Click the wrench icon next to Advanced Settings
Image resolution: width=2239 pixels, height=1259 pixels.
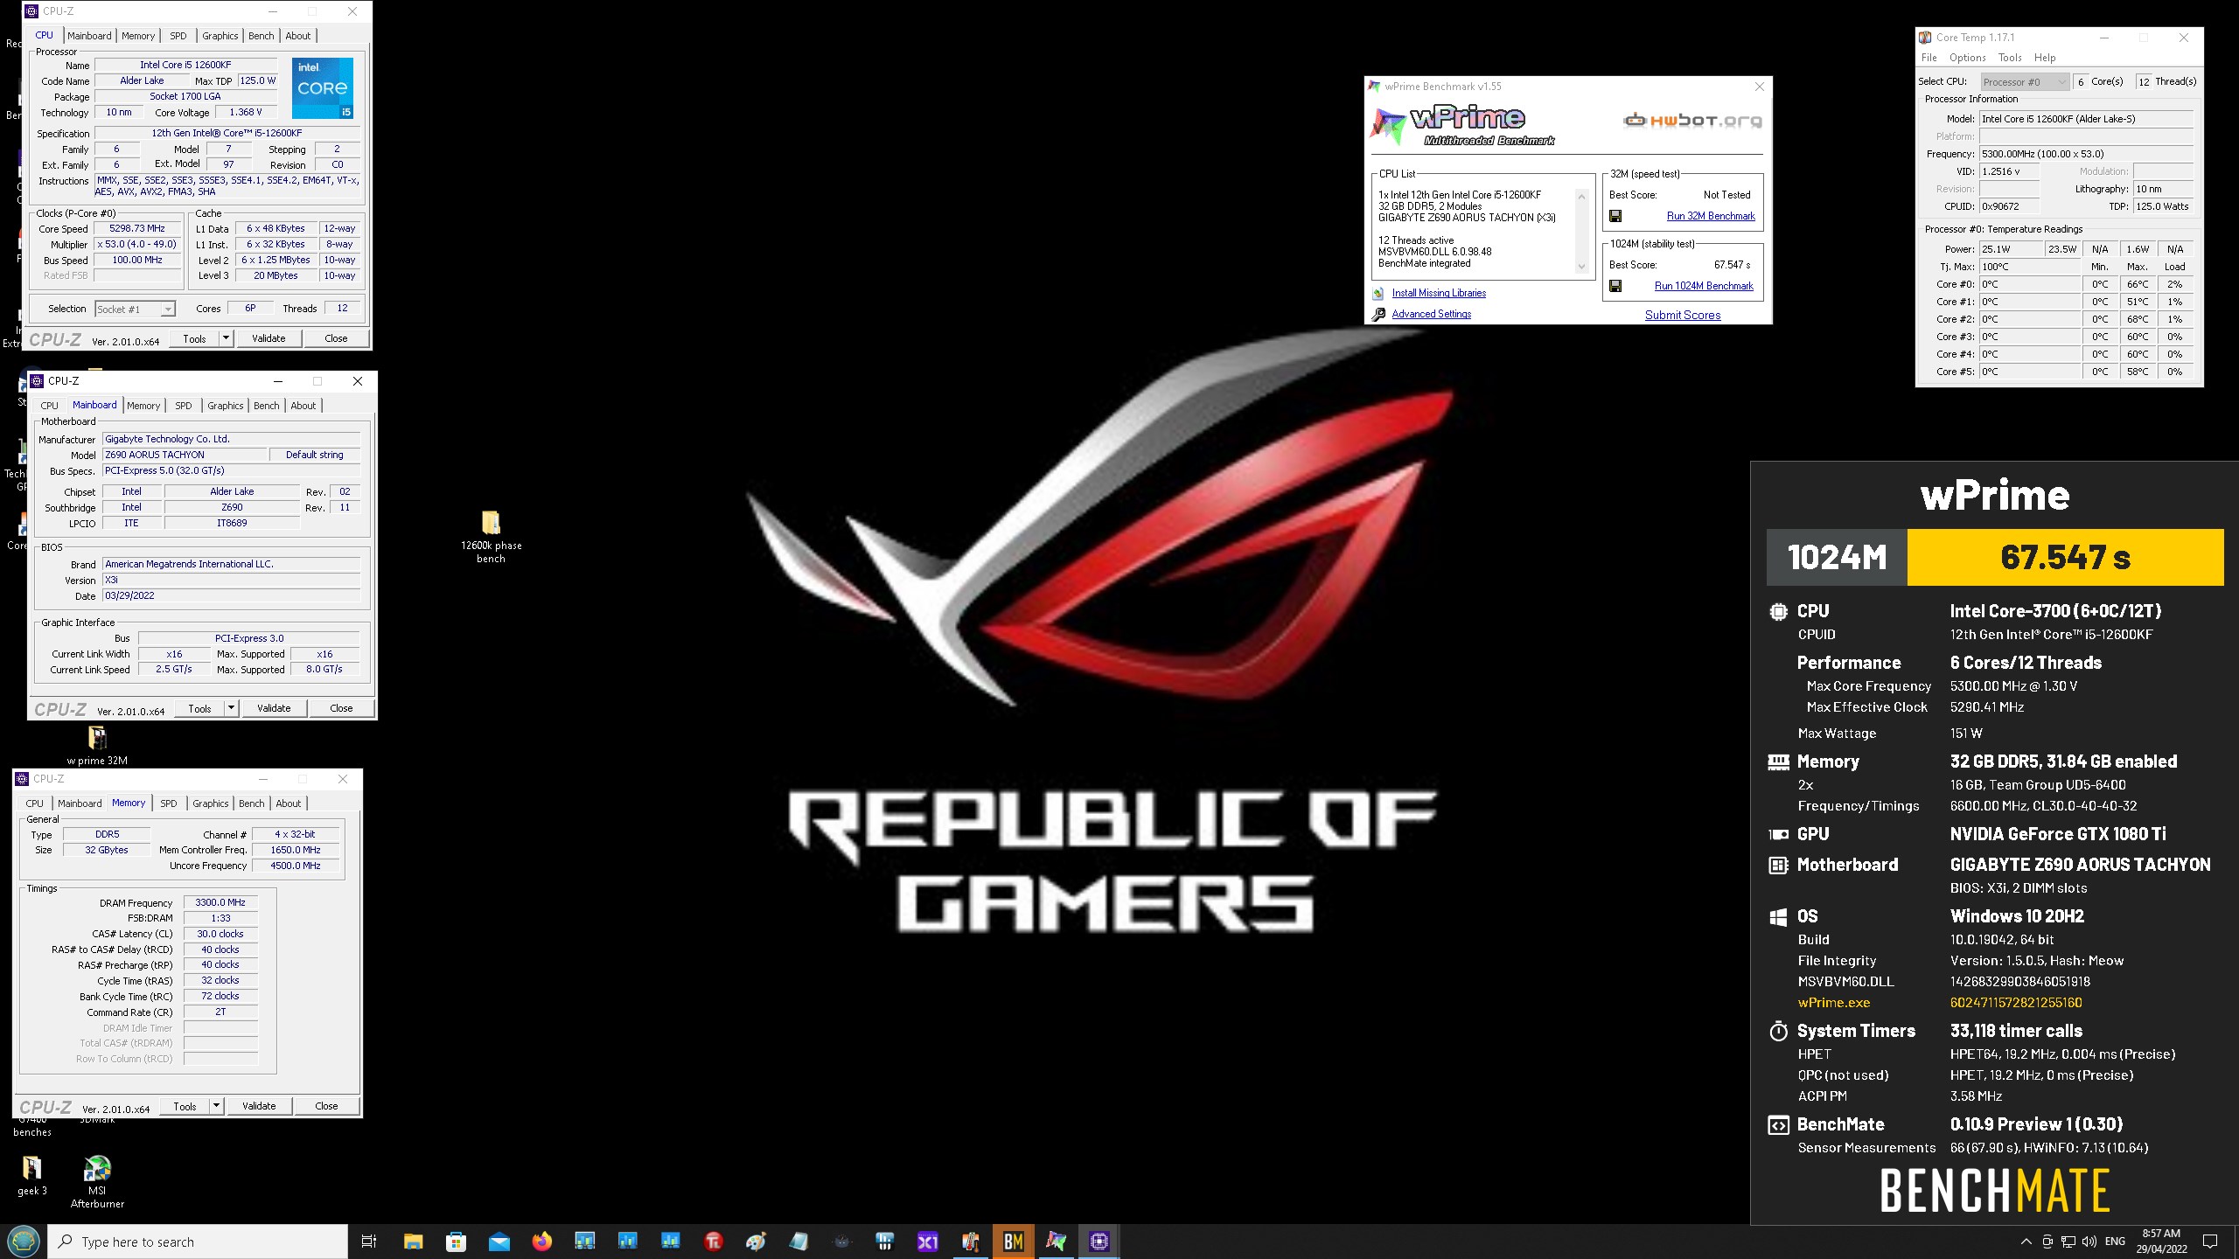pyautogui.click(x=1378, y=315)
